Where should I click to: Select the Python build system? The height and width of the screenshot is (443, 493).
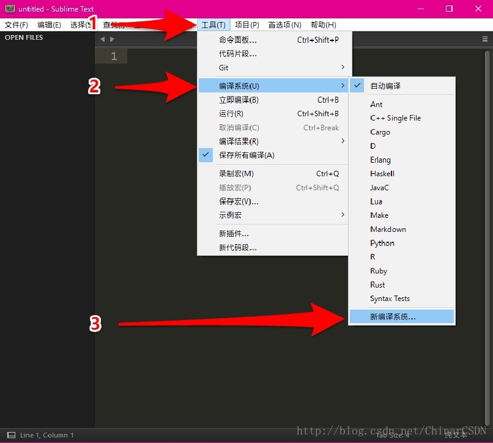pos(402,243)
